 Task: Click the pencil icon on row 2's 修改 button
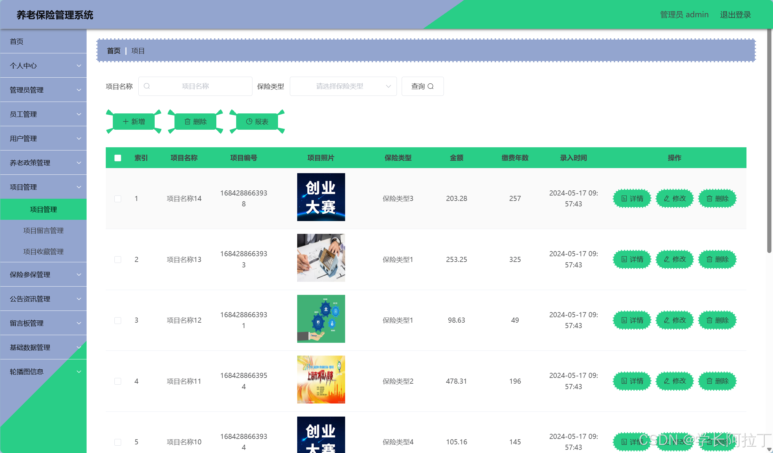pyautogui.click(x=667, y=259)
